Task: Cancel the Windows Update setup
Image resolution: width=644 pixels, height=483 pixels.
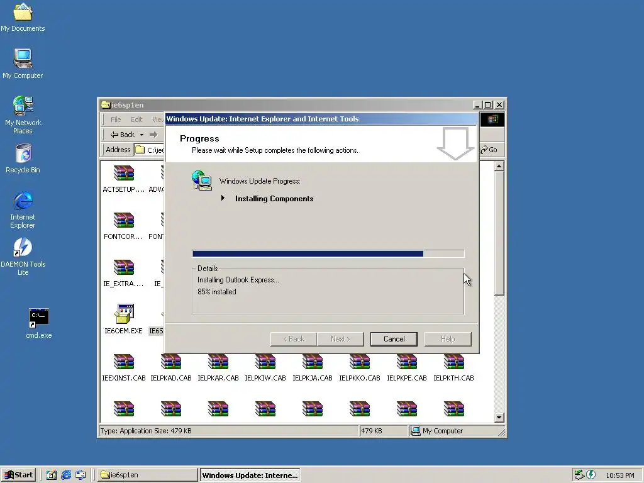Action: [x=394, y=339]
